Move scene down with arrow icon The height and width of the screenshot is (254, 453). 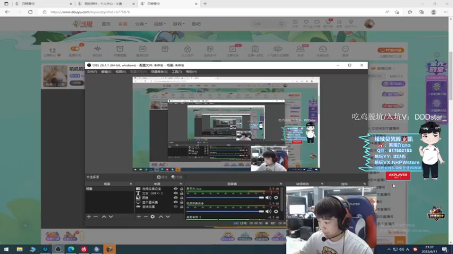(x=111, y=217)
